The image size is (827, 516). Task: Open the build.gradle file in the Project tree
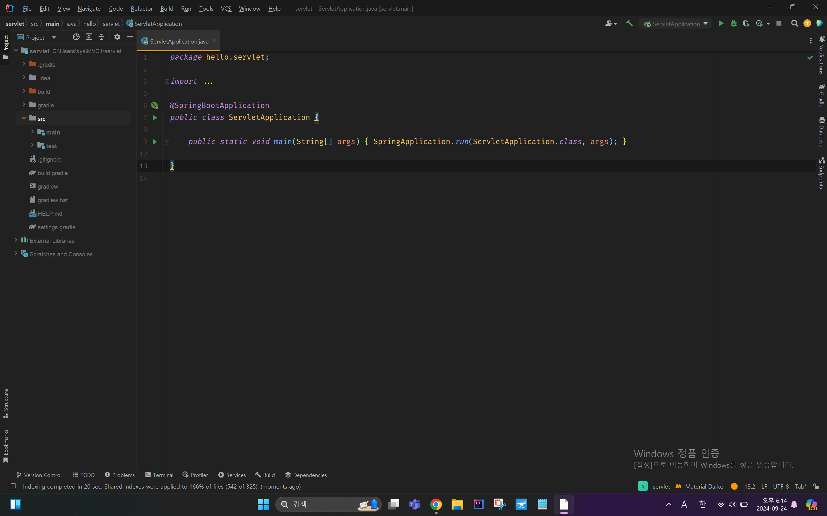tap(53, 173)
